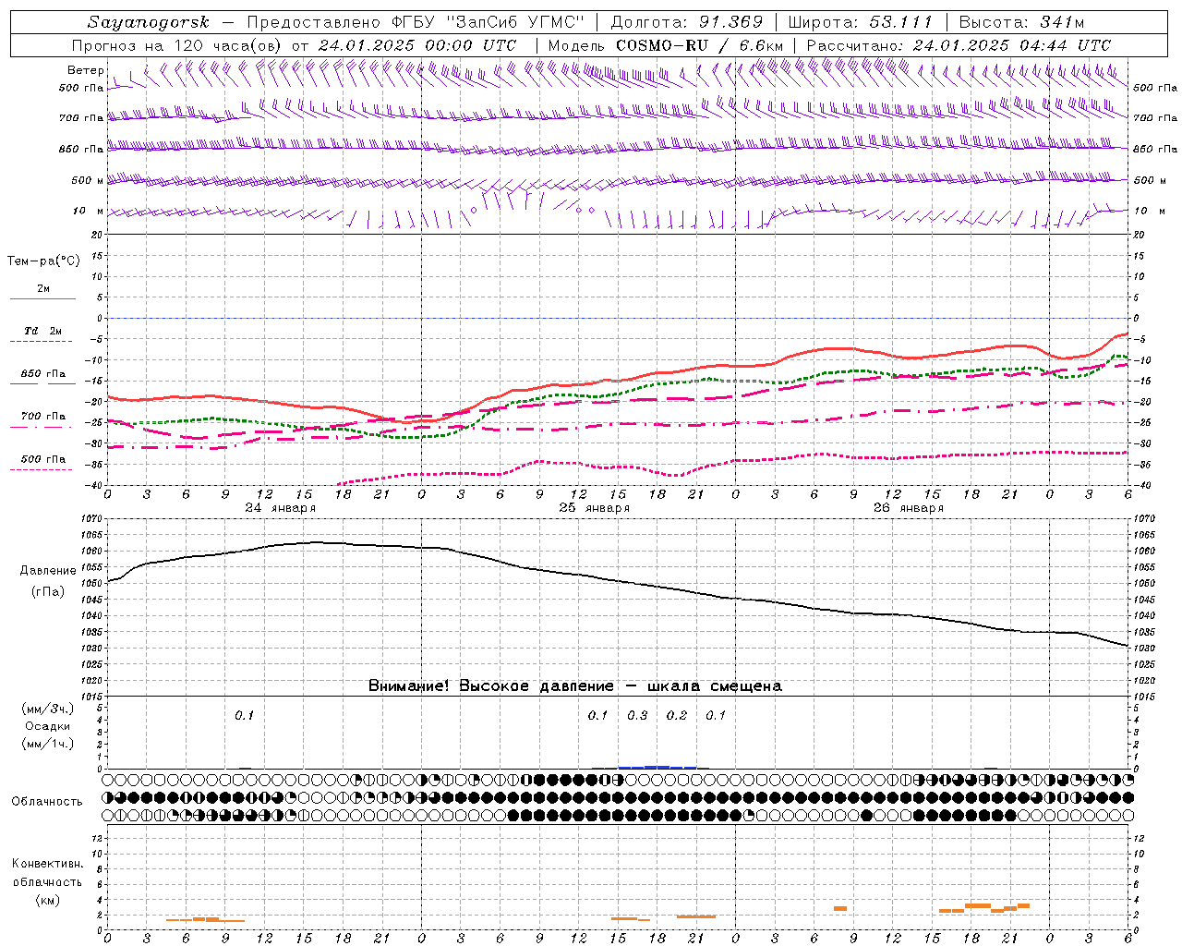Click the Sayanogorsk station title
1182x946 pixels.
pos(149,22)
